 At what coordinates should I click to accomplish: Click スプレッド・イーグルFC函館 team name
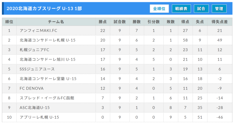(47, 98)
